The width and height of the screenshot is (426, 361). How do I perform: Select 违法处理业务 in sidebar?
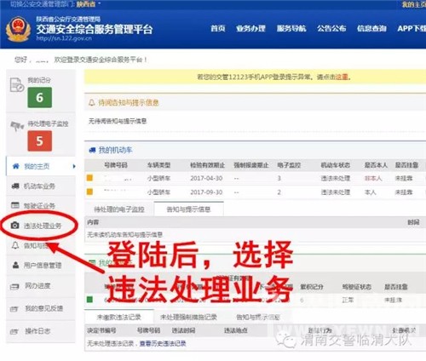[41, 226]
